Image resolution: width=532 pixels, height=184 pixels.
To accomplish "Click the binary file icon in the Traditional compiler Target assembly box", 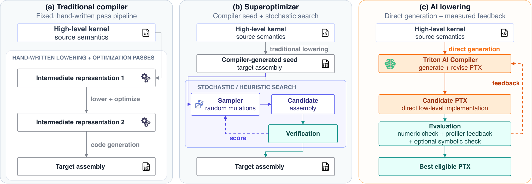I will click(x=146, y=167).
